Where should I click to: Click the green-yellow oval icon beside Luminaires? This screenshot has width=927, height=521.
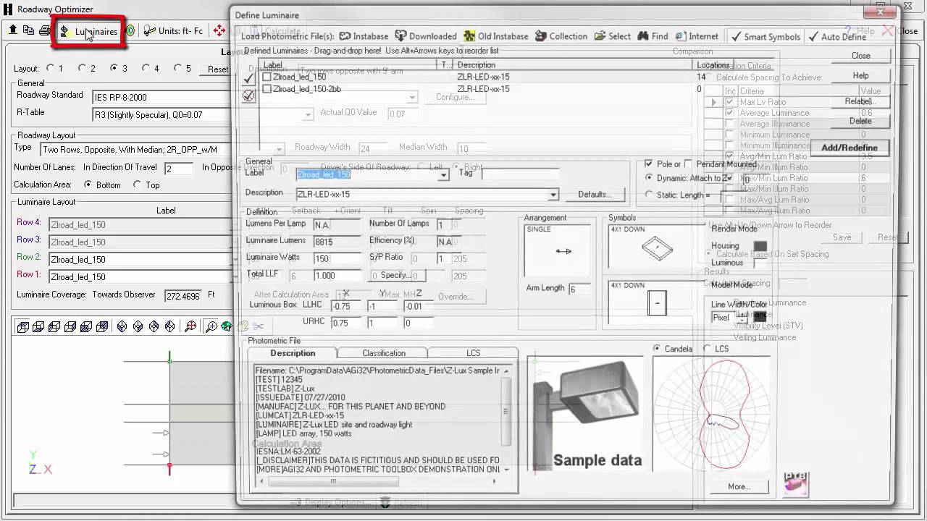click(x=130, y=31)
